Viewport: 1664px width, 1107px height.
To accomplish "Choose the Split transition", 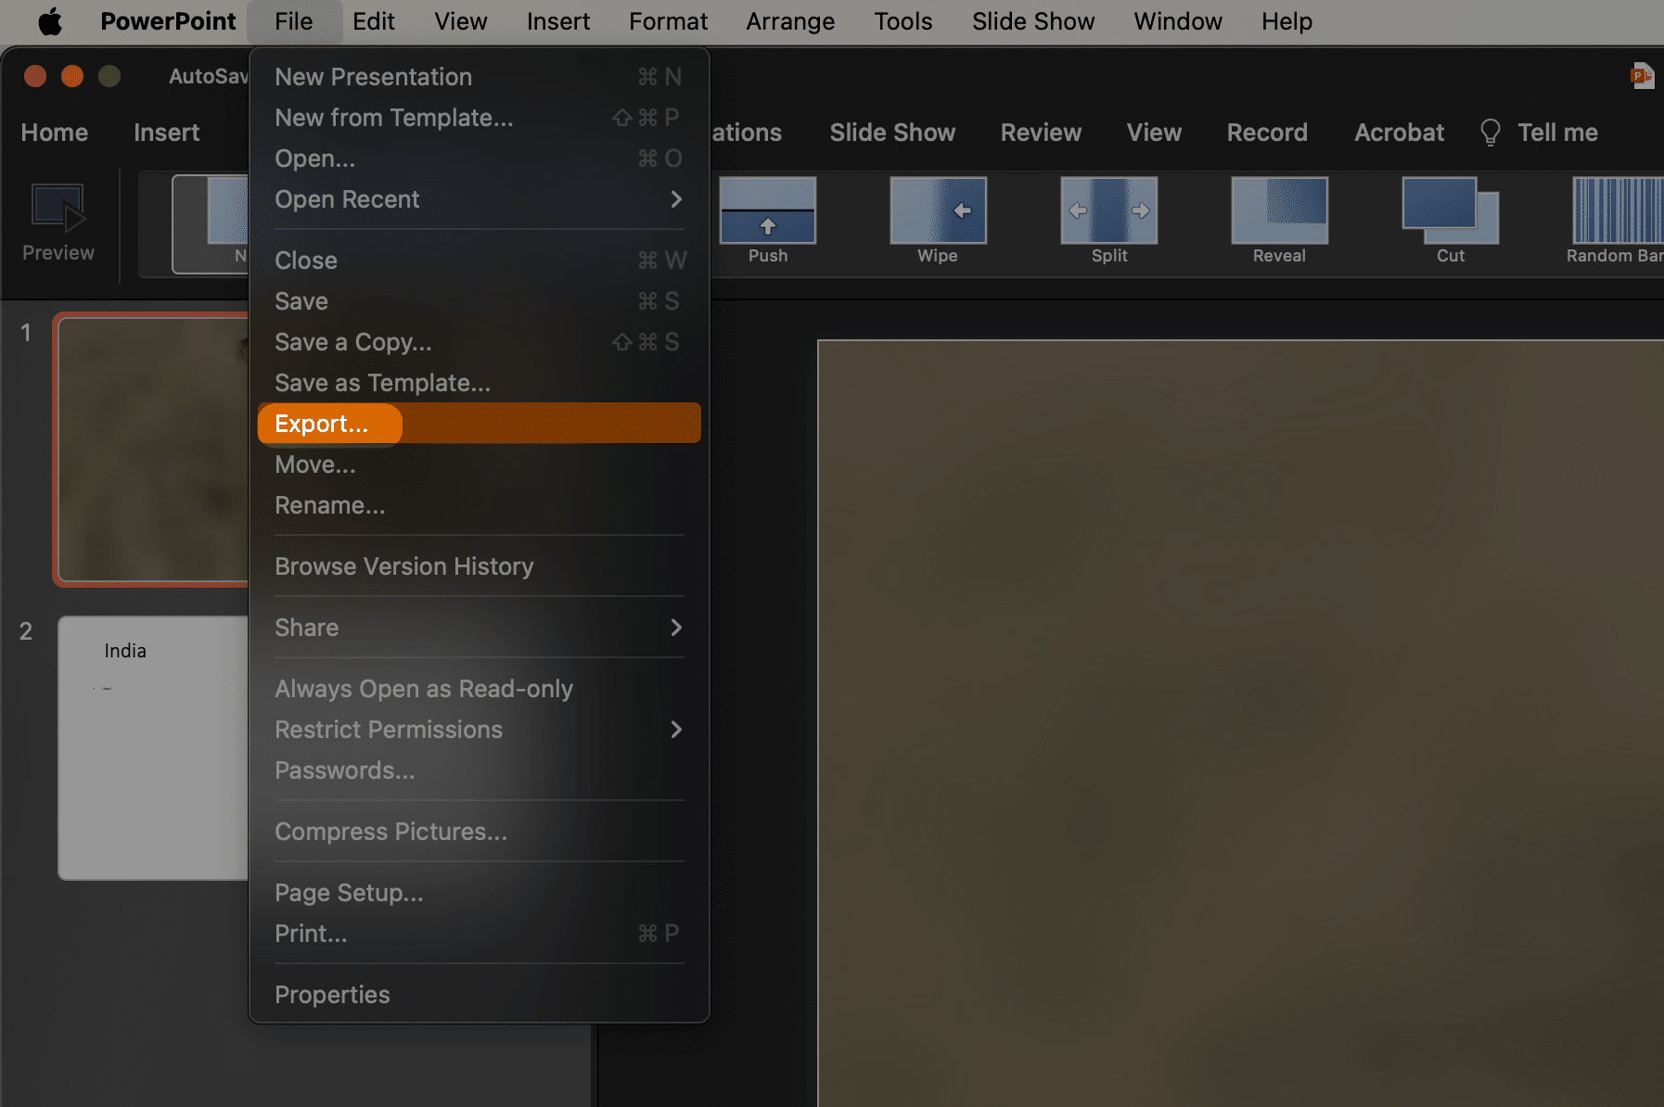I will pos(1108,211).
